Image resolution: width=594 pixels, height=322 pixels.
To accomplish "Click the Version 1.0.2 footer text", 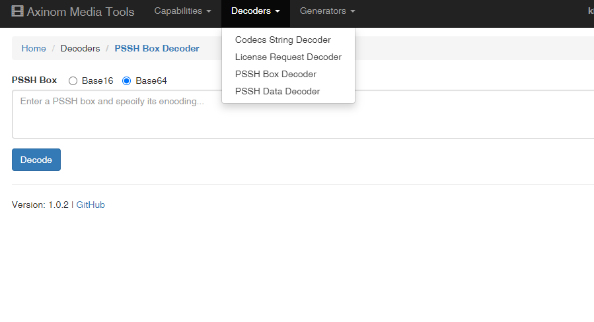I will coord(40,205).
